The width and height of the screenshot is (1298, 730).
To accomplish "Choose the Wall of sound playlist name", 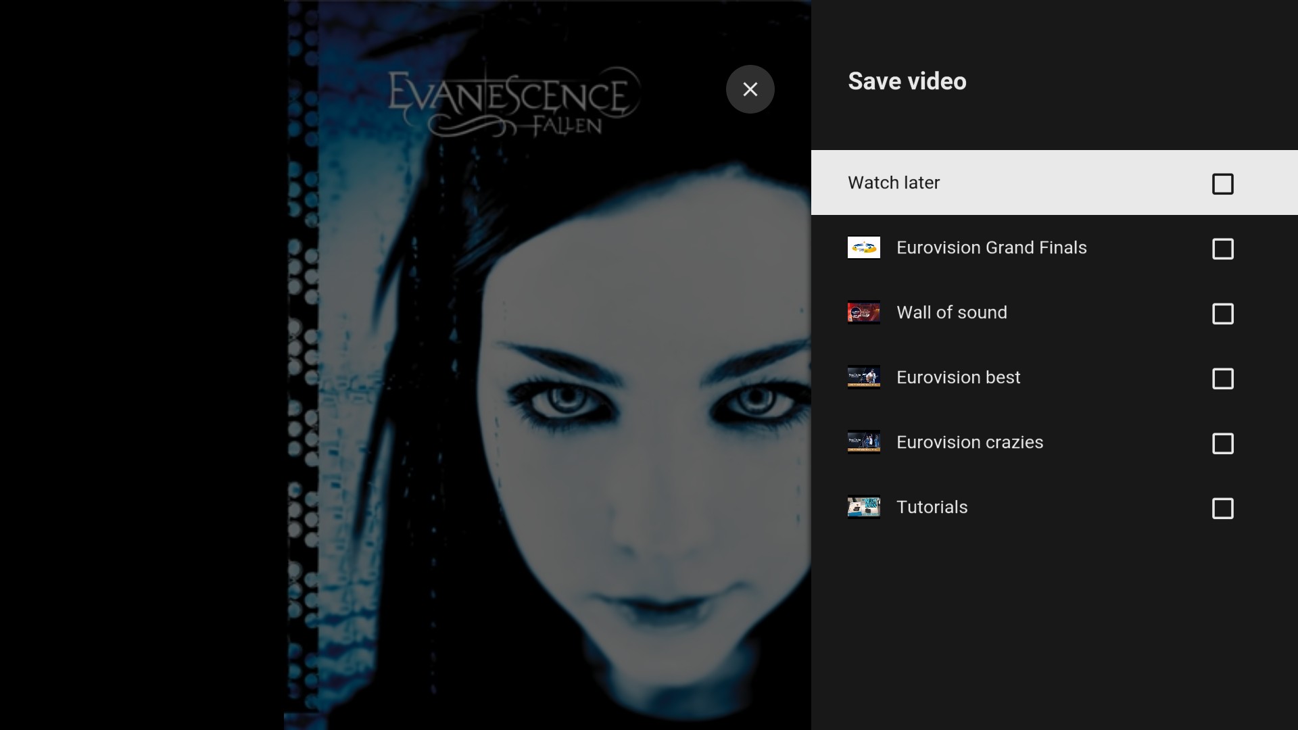I will (x=951, y=312).
